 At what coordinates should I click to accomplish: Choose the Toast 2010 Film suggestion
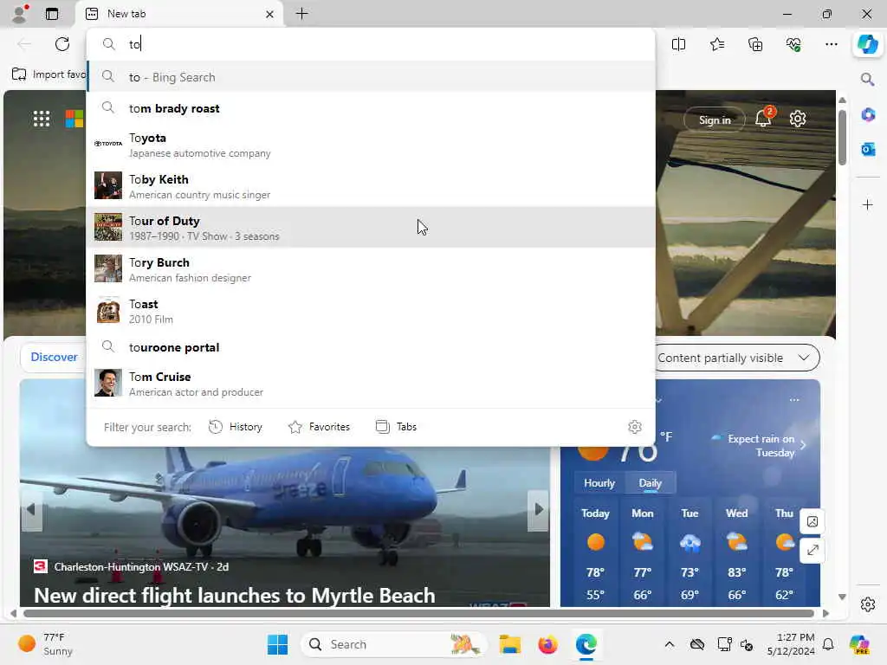(x=371, y=311)
